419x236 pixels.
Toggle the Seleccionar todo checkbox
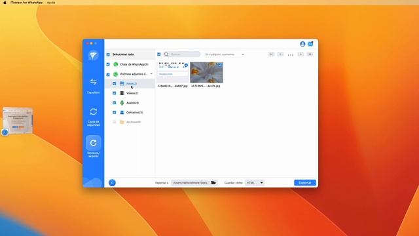(108, 54)
